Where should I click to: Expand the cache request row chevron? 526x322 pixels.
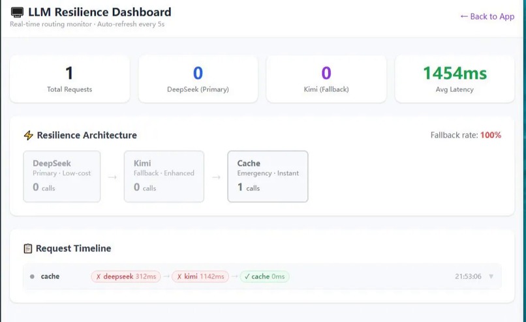(x=491, y=276)
